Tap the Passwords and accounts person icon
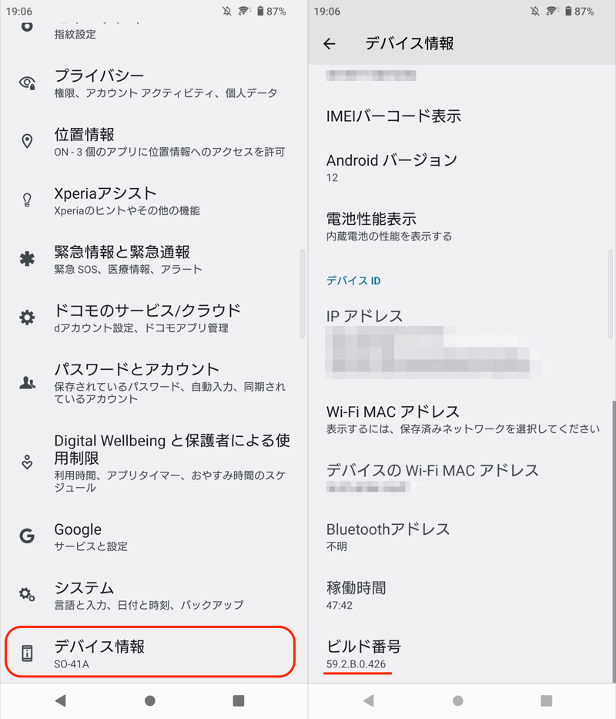 [x=28, y=383]
